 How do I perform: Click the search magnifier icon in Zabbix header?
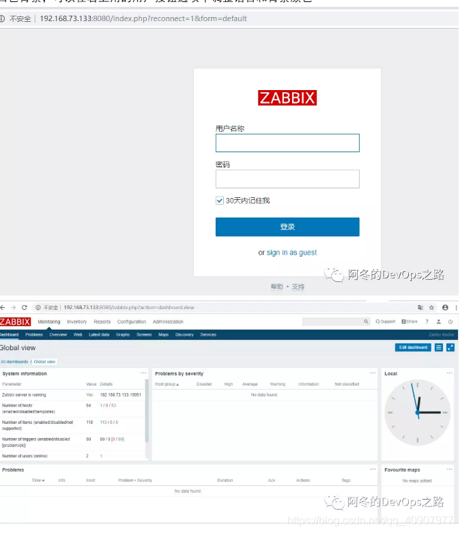366,321
